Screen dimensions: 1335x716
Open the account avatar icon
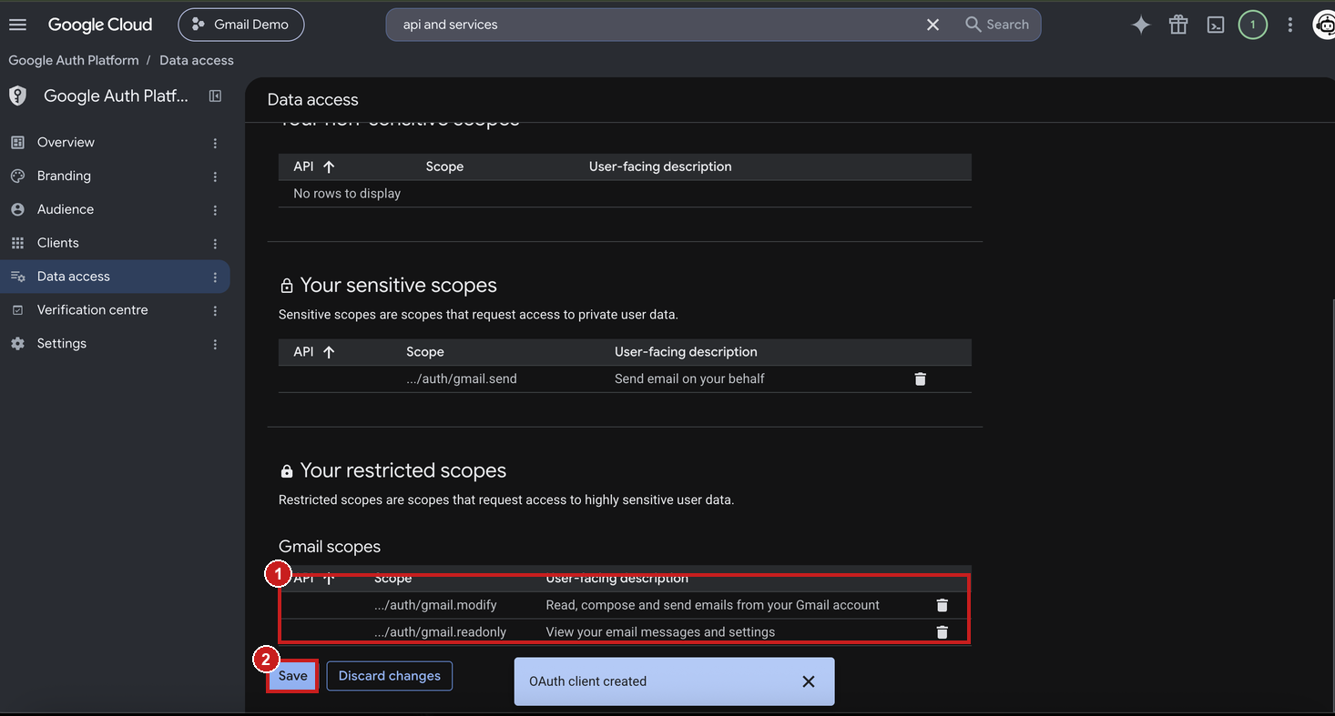click(1324, 25)
